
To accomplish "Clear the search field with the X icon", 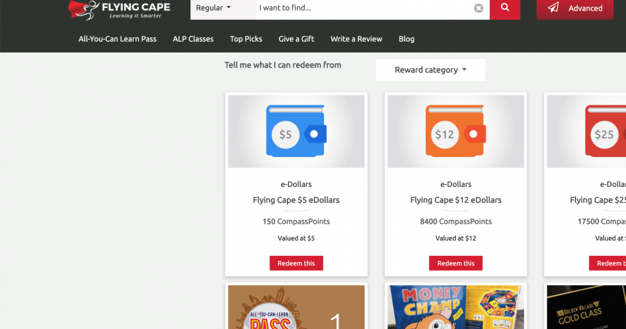I will point(478,8).
